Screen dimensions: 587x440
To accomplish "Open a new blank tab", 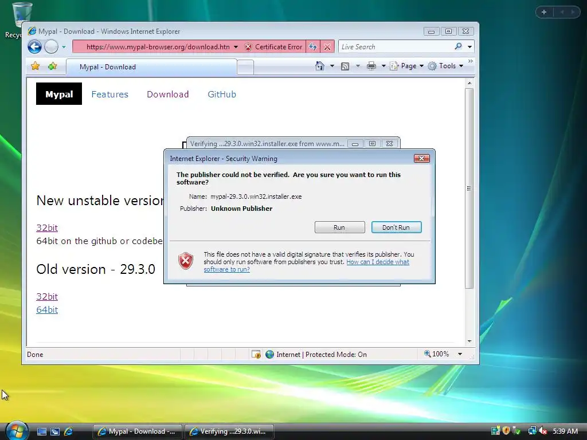I will click(x=245, y=68).
